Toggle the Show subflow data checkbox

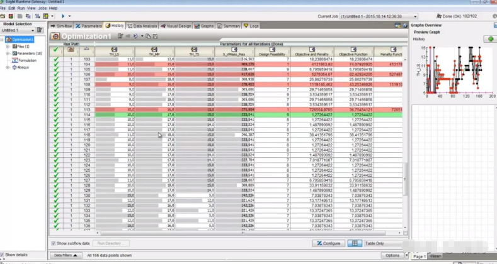pos(53,243)
